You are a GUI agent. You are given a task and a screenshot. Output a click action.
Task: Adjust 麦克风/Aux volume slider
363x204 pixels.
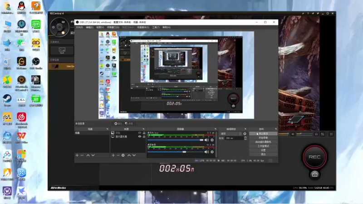[176, 140]
